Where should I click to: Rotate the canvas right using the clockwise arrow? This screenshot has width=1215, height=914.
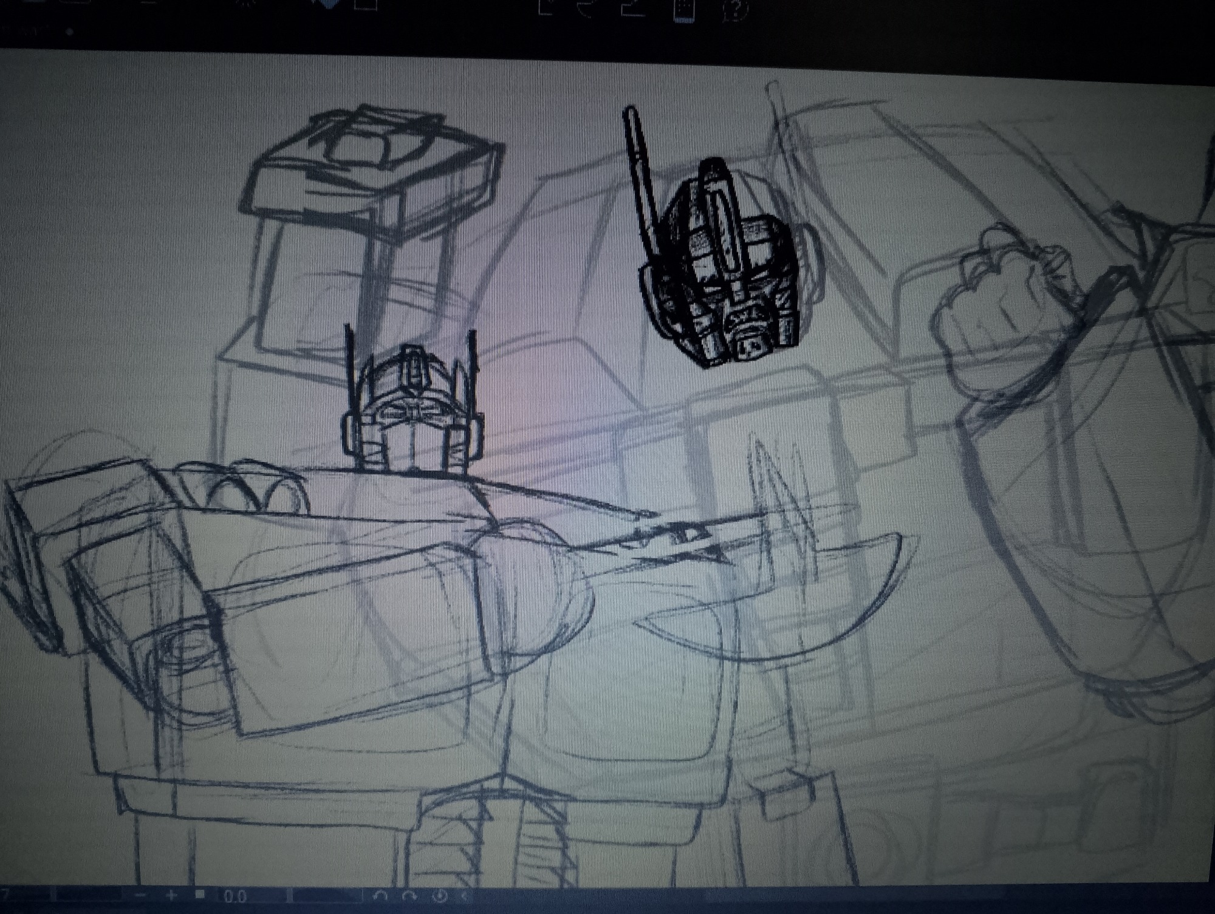[x=410, y=896]
